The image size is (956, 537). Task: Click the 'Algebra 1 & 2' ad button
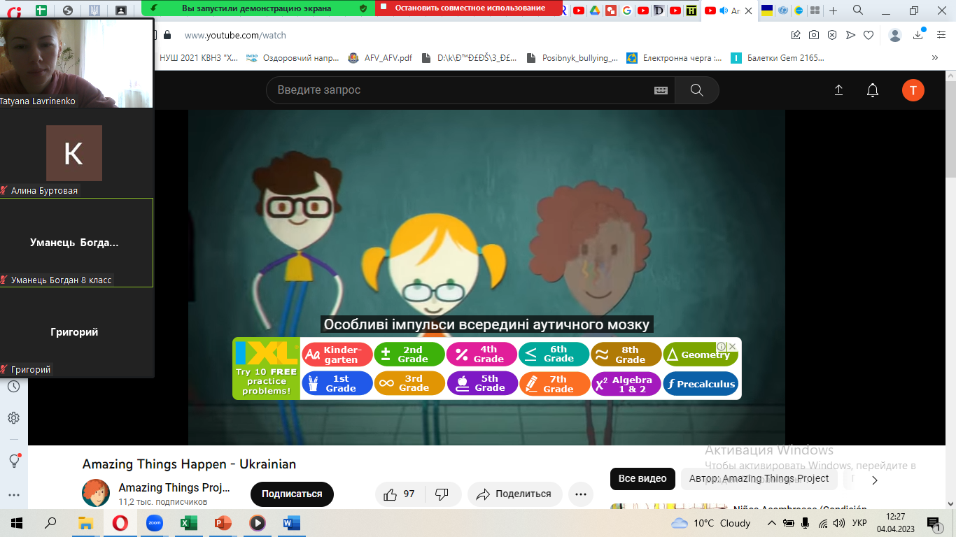pyautogui.click(x=626, y=384)
